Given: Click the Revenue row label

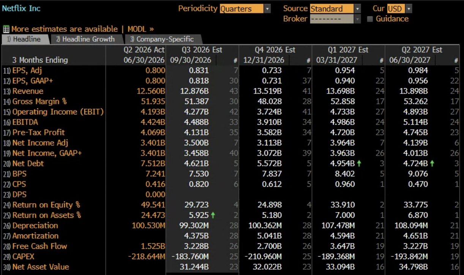Looking at the screenshot, I should (x=28, y=91).
